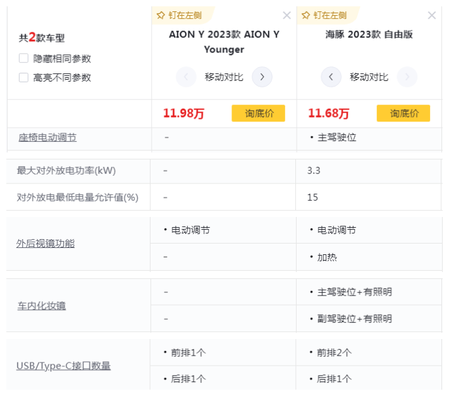Open the 座椅电动调节 parameter link

47,137
